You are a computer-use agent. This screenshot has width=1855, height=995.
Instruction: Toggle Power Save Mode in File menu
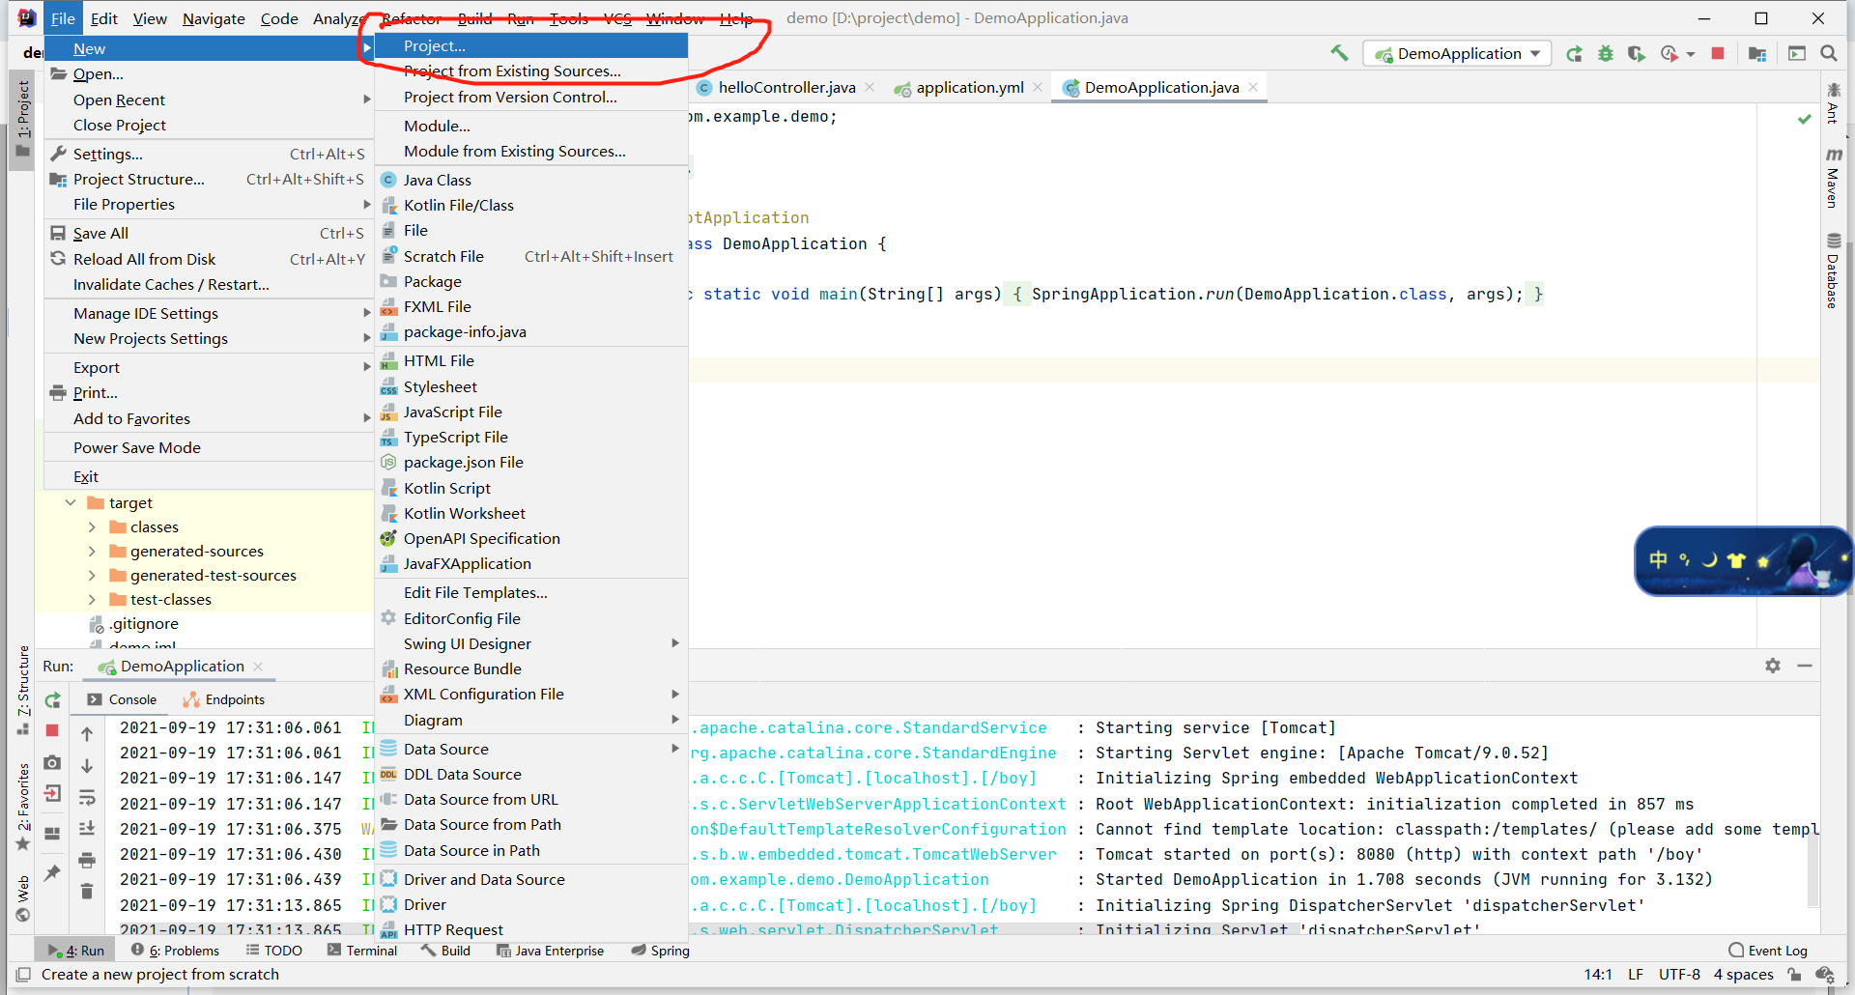pos(137,448)
